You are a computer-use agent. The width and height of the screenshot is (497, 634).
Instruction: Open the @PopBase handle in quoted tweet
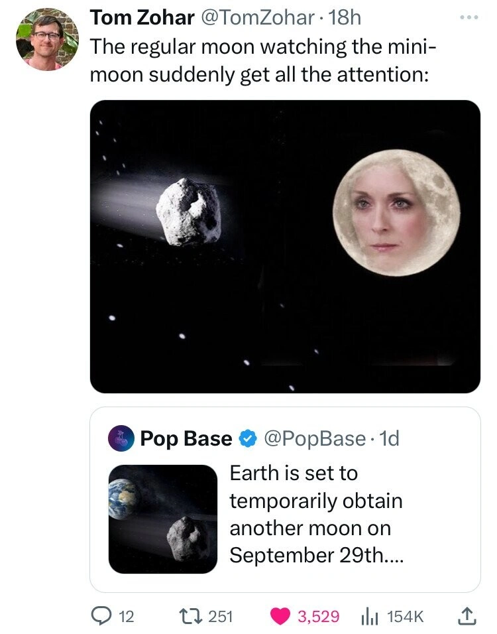[x=314, y=438]
